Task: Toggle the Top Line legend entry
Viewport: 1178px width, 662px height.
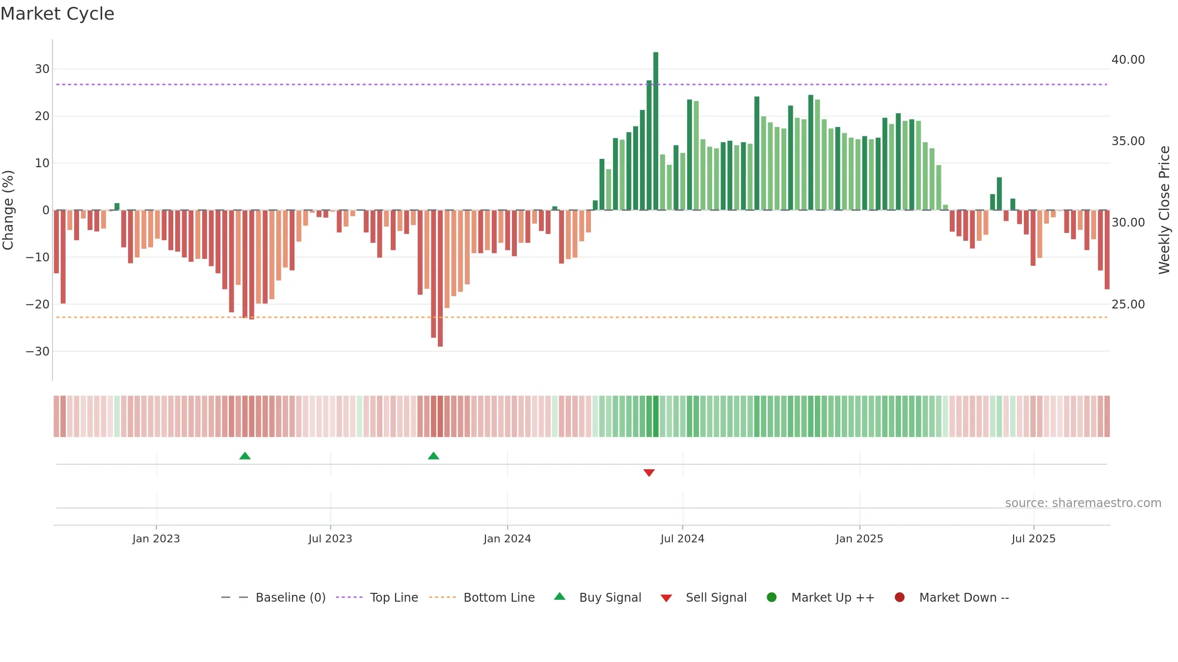Action: point(377,597)
